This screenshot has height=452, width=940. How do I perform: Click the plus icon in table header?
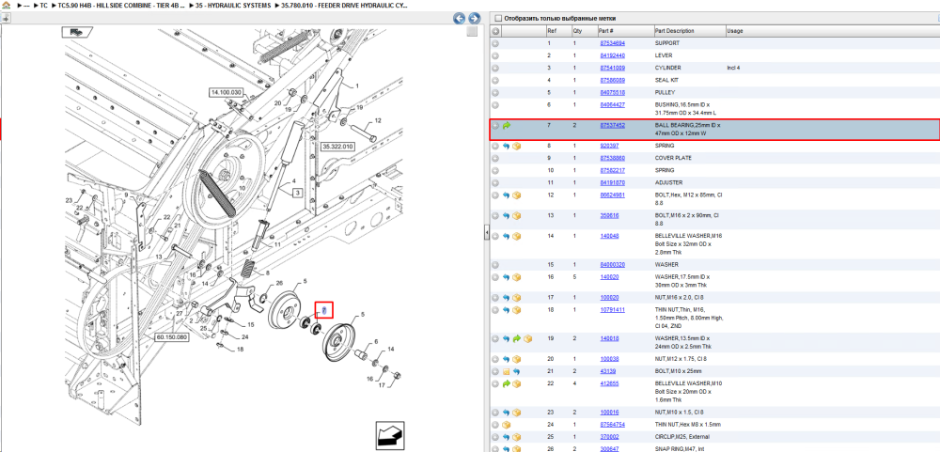[495, 31]
